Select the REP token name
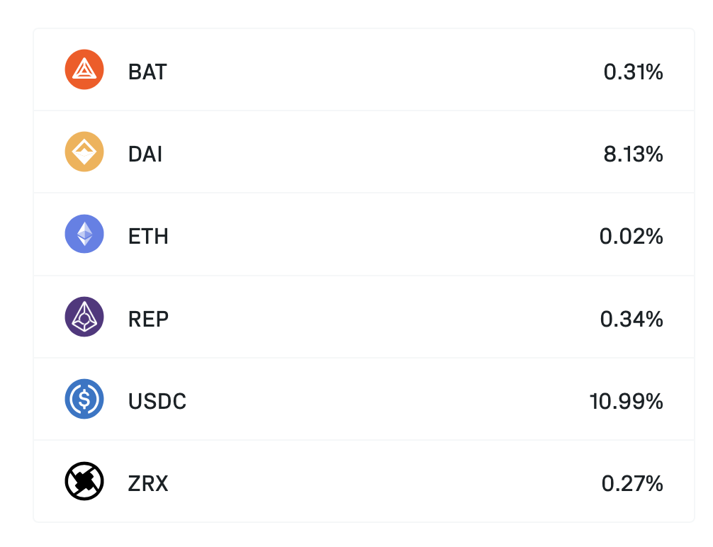Viewport: 713px width, 547px height. (148, 319)
